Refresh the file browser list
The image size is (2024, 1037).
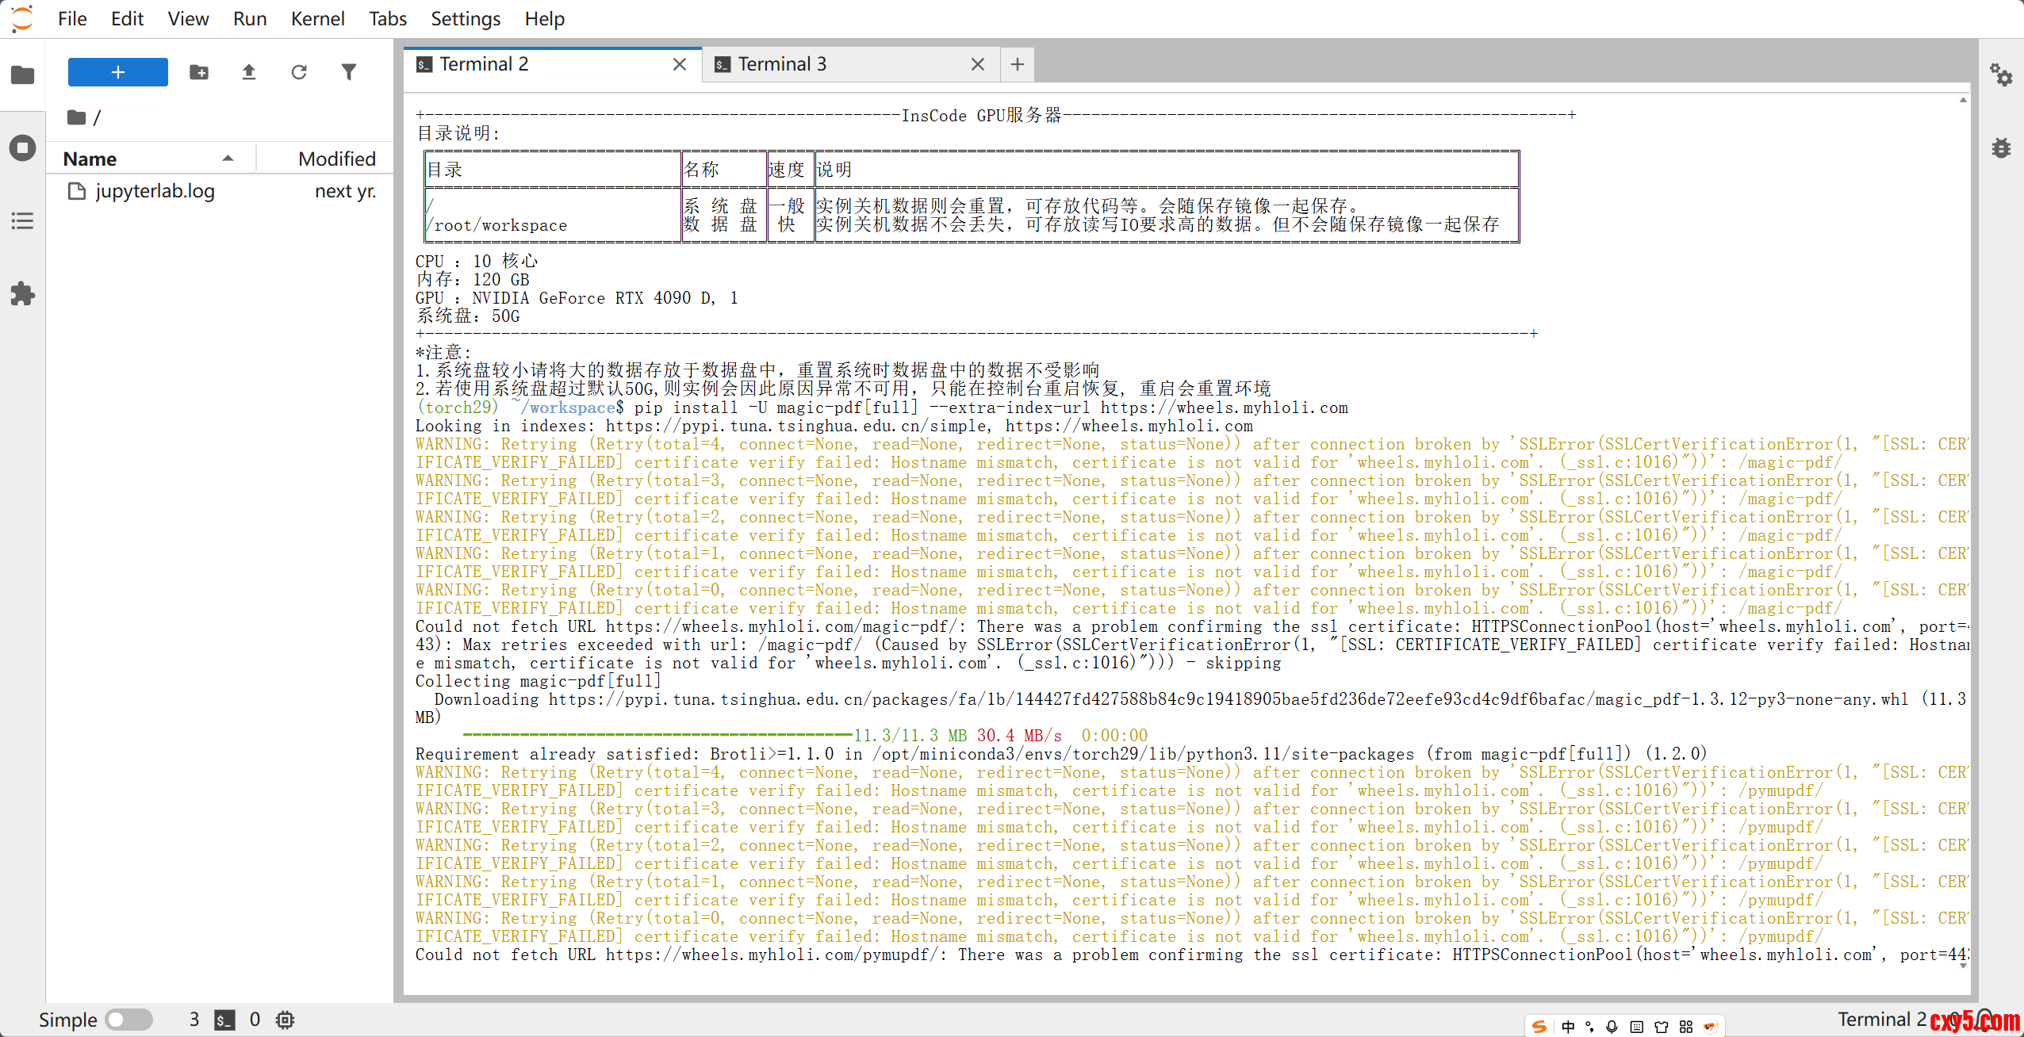(299, 72)
